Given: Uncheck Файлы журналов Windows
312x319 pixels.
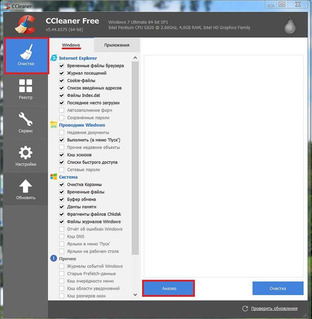Looking at the screenshot, I should (x=61, y=221).
